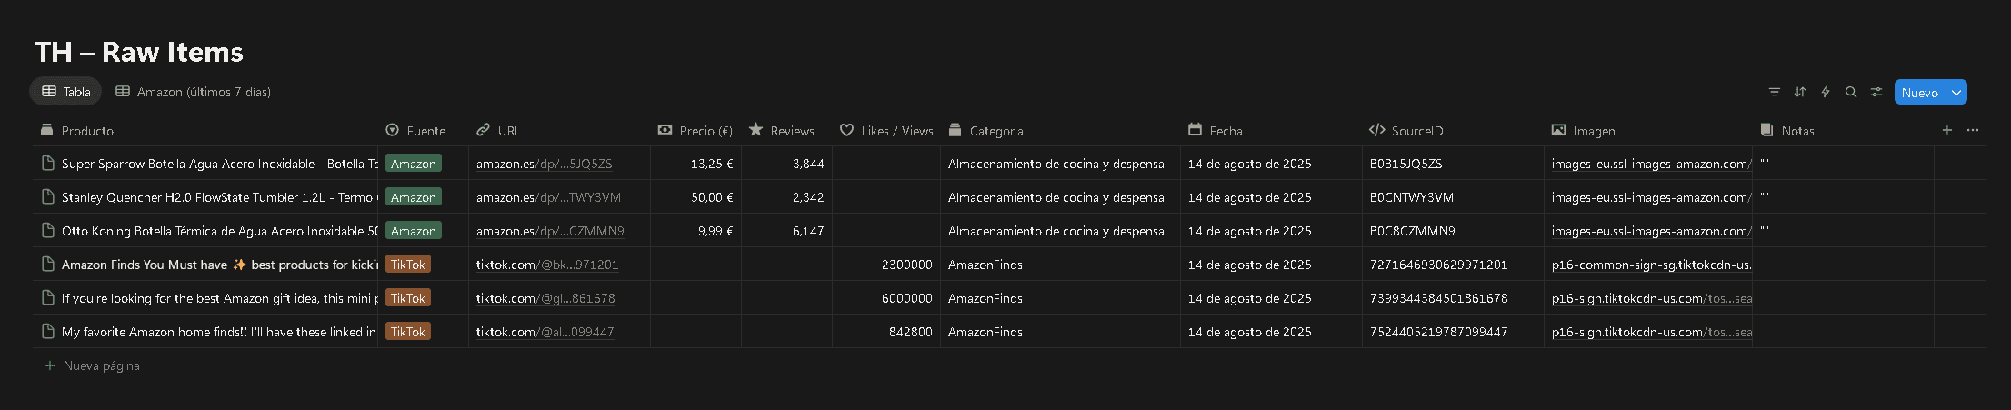This screenshot has height=410, width=2011.
Task: Select Amazon (últimos 7 días) view tab
Action: [193, 92]
